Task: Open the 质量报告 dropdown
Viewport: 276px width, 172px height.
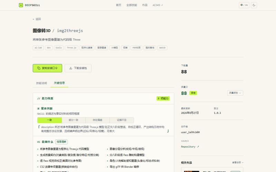Action: click(x=235, y=93)
